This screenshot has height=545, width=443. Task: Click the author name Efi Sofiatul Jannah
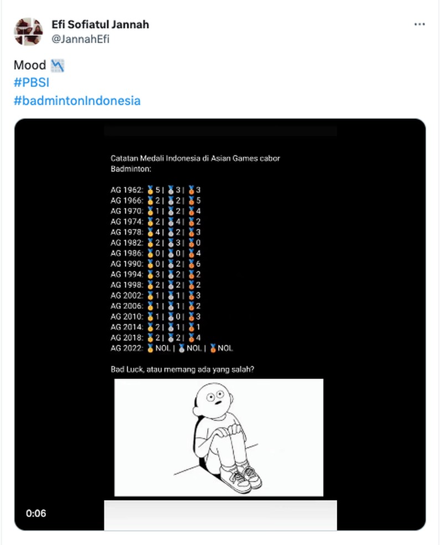(100, 24)
